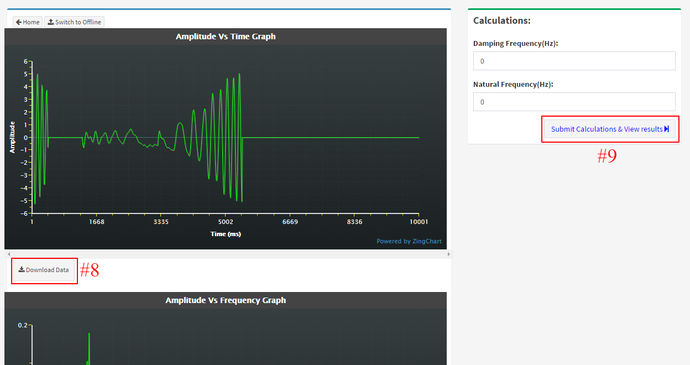Click the Calculations heading
The image size is (690, 365).
pos(502,20)
